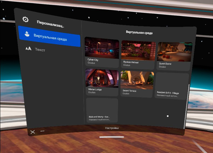
Task: Click the AA text size icon
Action: 28,49
